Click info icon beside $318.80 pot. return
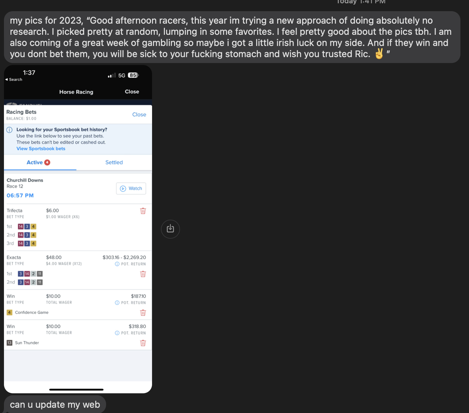The width and height of the screenshot is (469, 413). point(117,333)
